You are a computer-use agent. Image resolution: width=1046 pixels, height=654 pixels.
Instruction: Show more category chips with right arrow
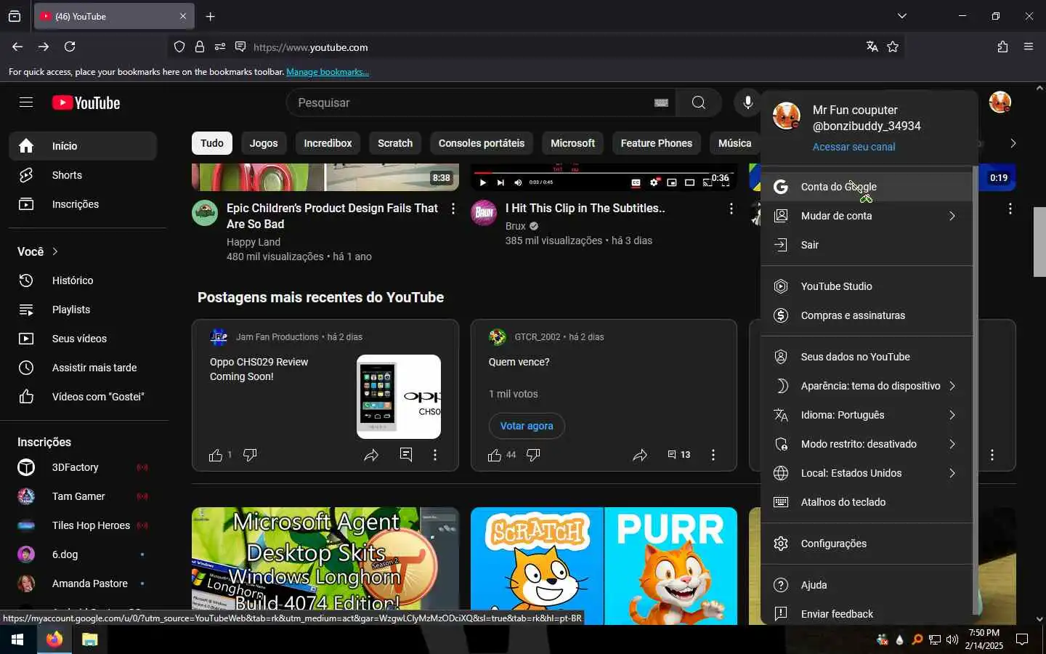tap(1013, 143)
